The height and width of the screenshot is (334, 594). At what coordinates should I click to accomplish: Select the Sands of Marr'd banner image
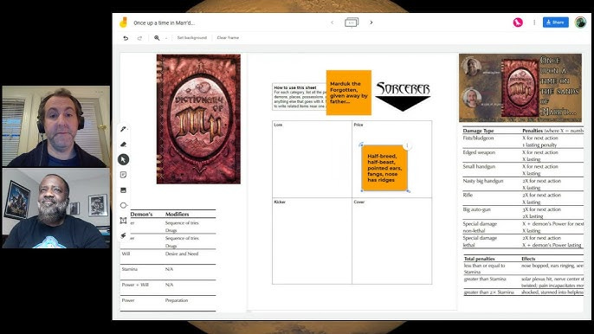pyautogui.click(x=520, y=88)
